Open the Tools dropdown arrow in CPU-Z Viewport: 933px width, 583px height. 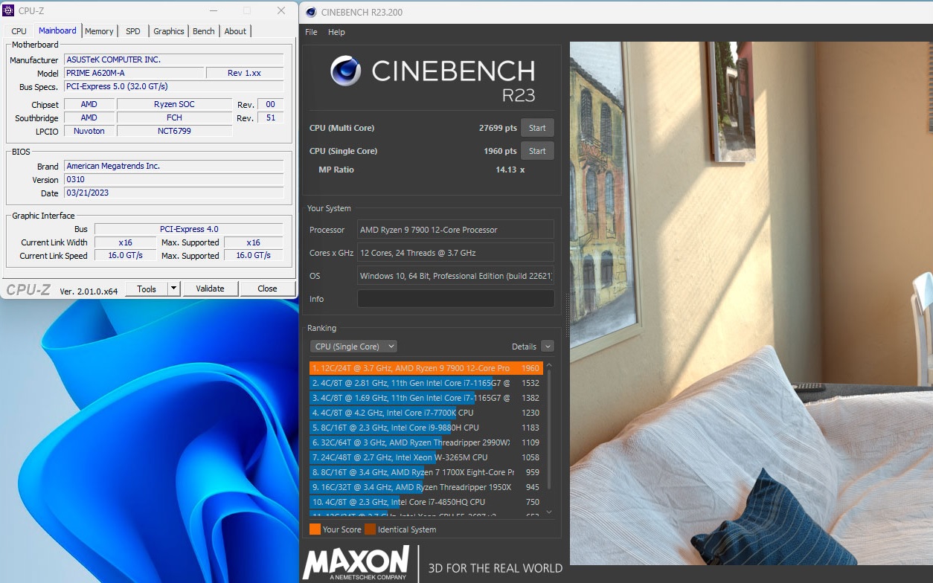pyautogui.click(x=173, y=289)
